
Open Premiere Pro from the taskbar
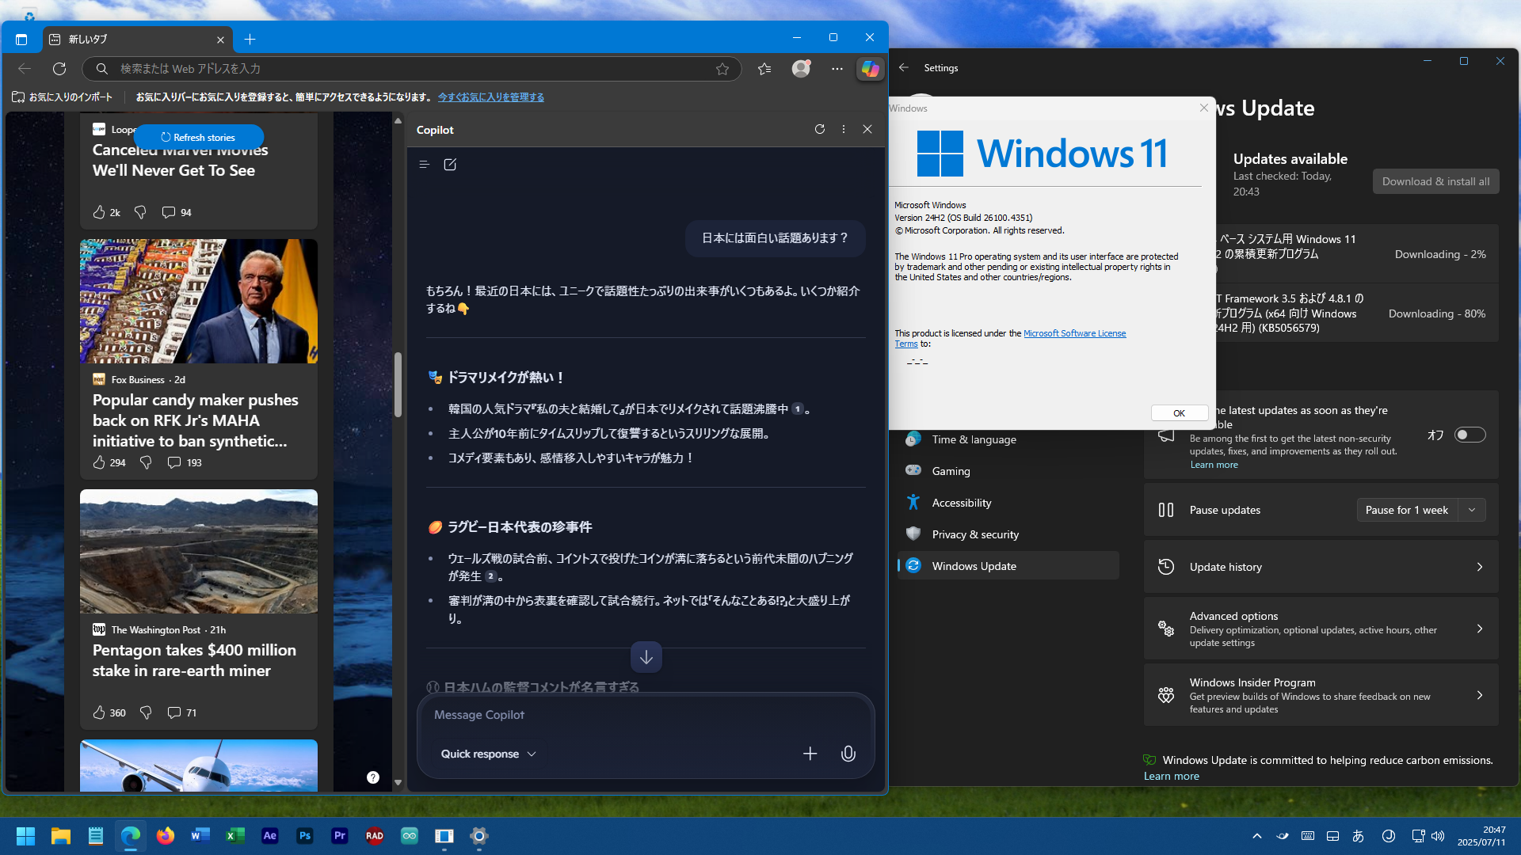(340, 836)
